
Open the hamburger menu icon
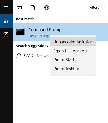(x=6, y=8)
